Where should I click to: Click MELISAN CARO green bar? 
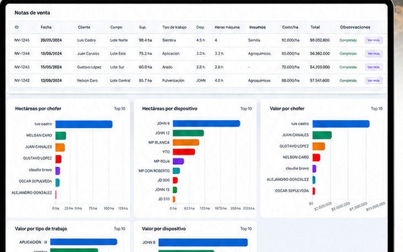coord(61,135)
